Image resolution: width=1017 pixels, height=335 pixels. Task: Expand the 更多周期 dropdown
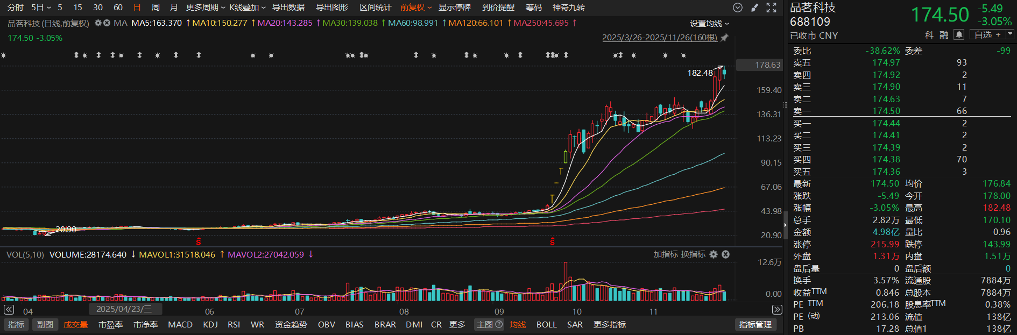(205, 8)
